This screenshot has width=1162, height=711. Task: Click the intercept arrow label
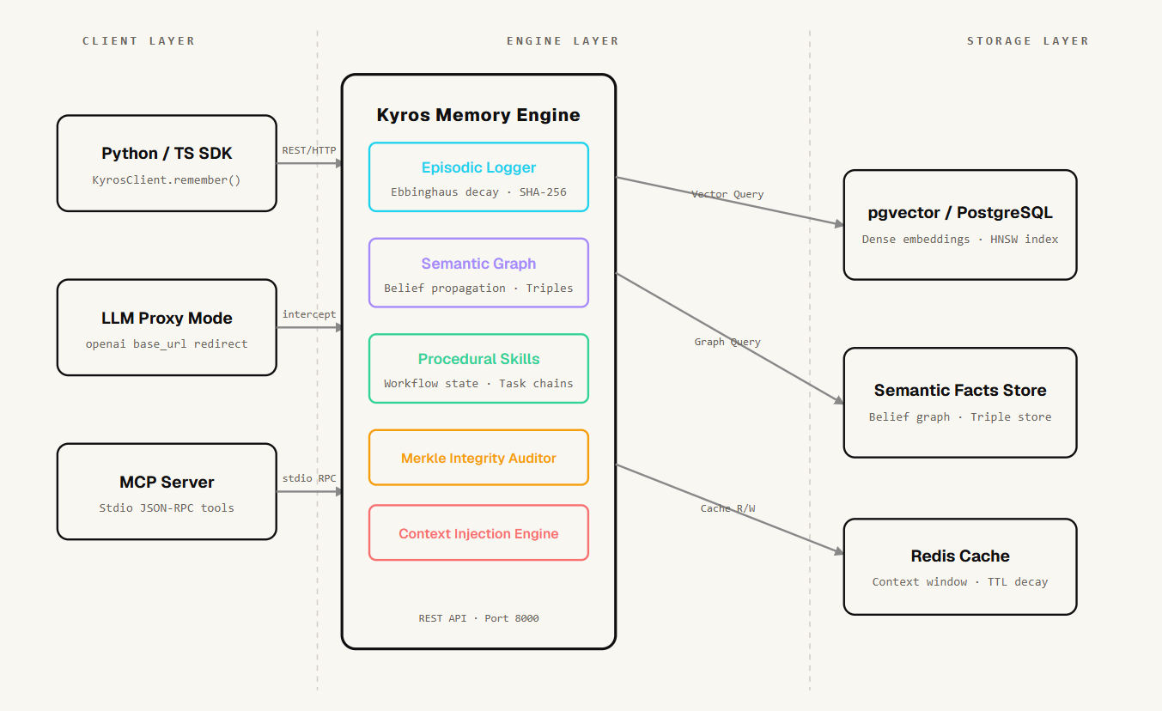[309, 314]
